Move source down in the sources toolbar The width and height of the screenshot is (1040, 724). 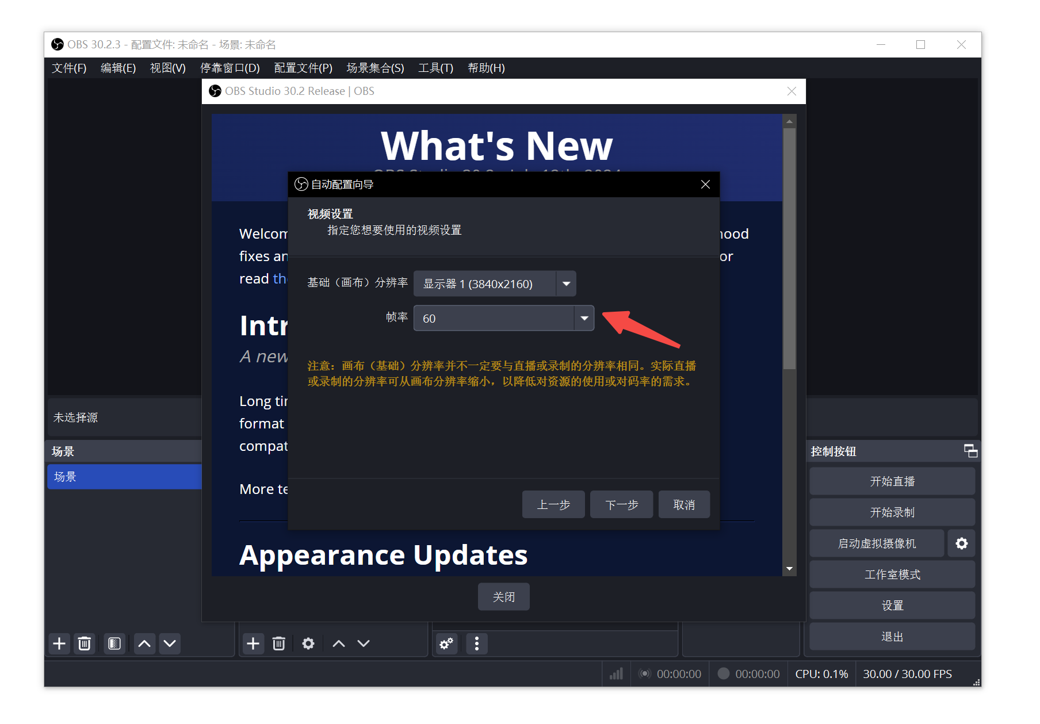coord(364,643)
